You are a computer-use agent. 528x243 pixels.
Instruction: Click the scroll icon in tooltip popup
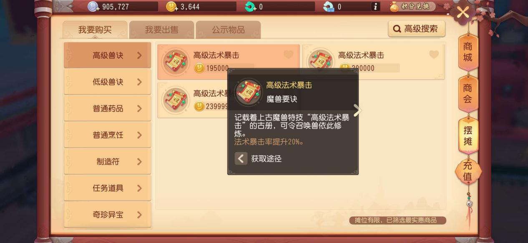tap(249, 92)
